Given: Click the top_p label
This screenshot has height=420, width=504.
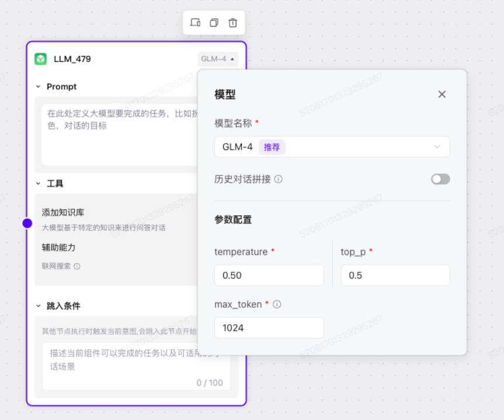Looking at the screenshot, I should pos(353,252).
